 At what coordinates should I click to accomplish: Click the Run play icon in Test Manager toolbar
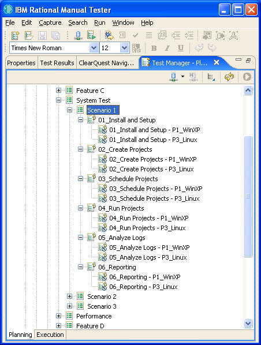click(247, 77)
